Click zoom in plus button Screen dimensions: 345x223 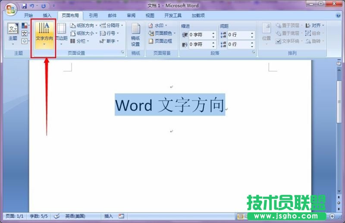point(332,217)
